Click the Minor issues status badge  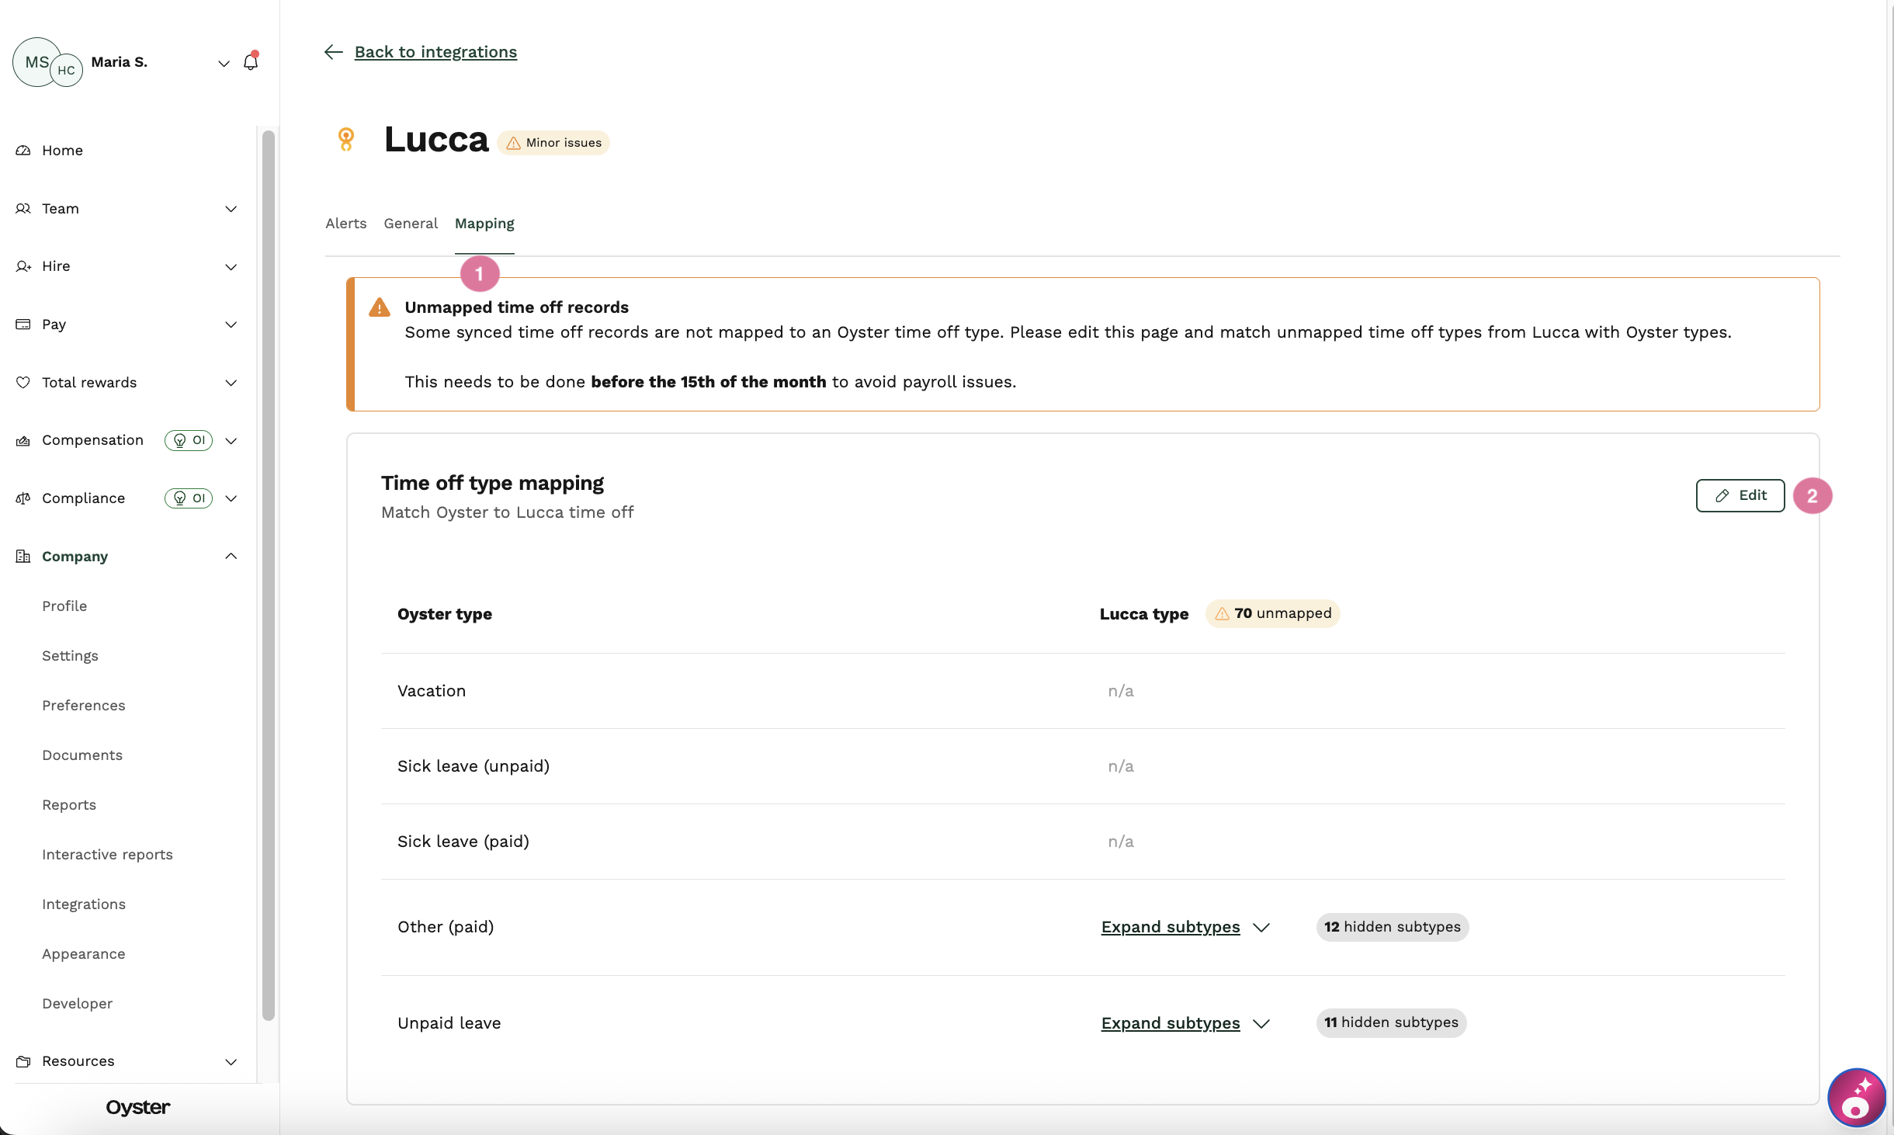coord(553,143)
